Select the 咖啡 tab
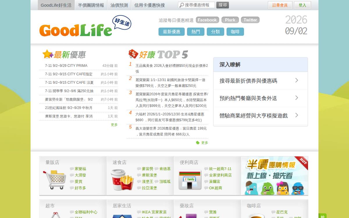349x218 pixels. pos(235,32)
